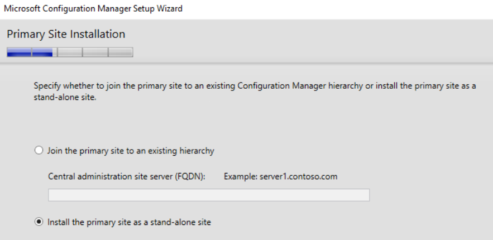The height and width of the screenshot is (240, 493).
Task: Select the stand-alone site radio button
Action: click(x=38, y=222)
